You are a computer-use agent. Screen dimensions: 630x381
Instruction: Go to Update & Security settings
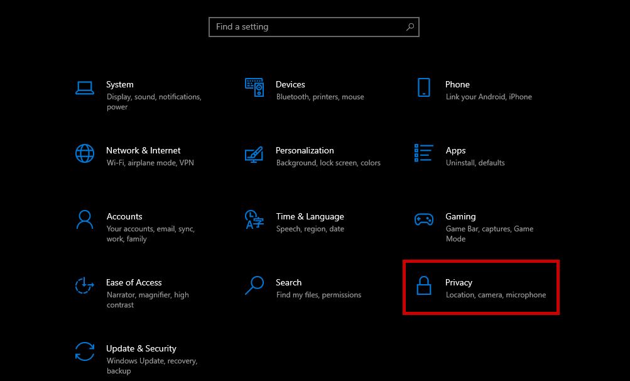(141, 348)
